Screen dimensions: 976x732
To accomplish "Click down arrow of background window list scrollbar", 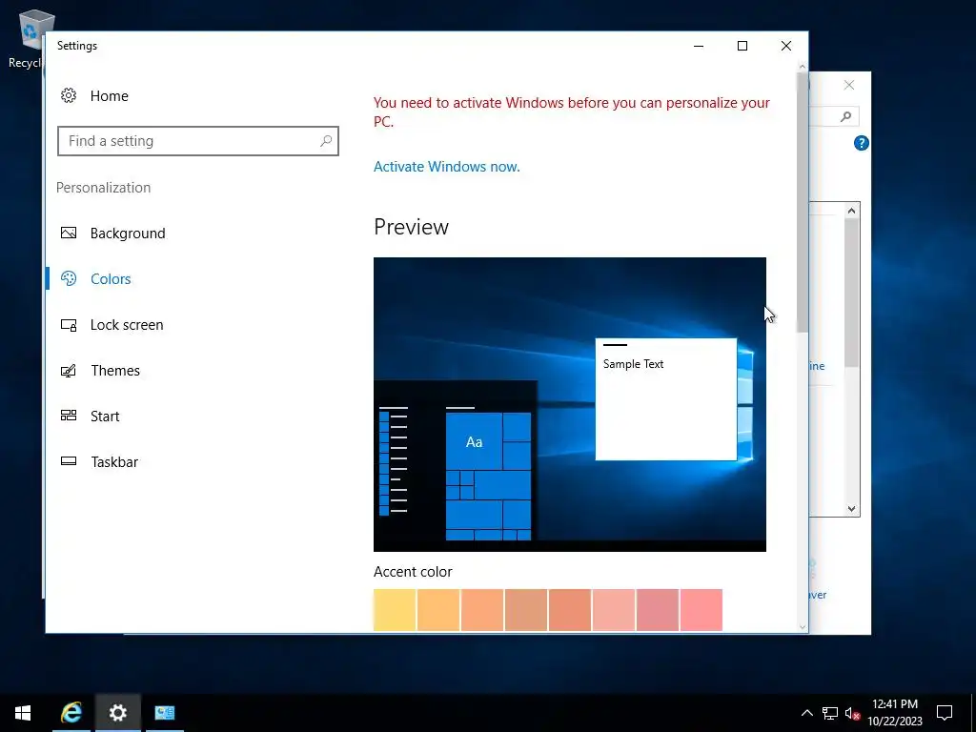I will point(851,509).
